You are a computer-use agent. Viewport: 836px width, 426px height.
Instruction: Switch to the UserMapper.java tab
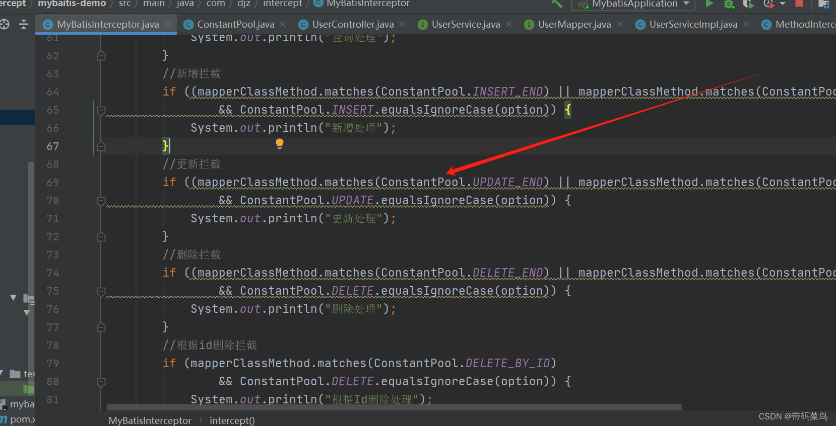coord(574,24)
